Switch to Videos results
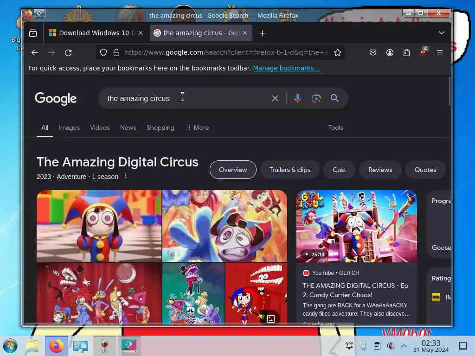 [100, 128]
